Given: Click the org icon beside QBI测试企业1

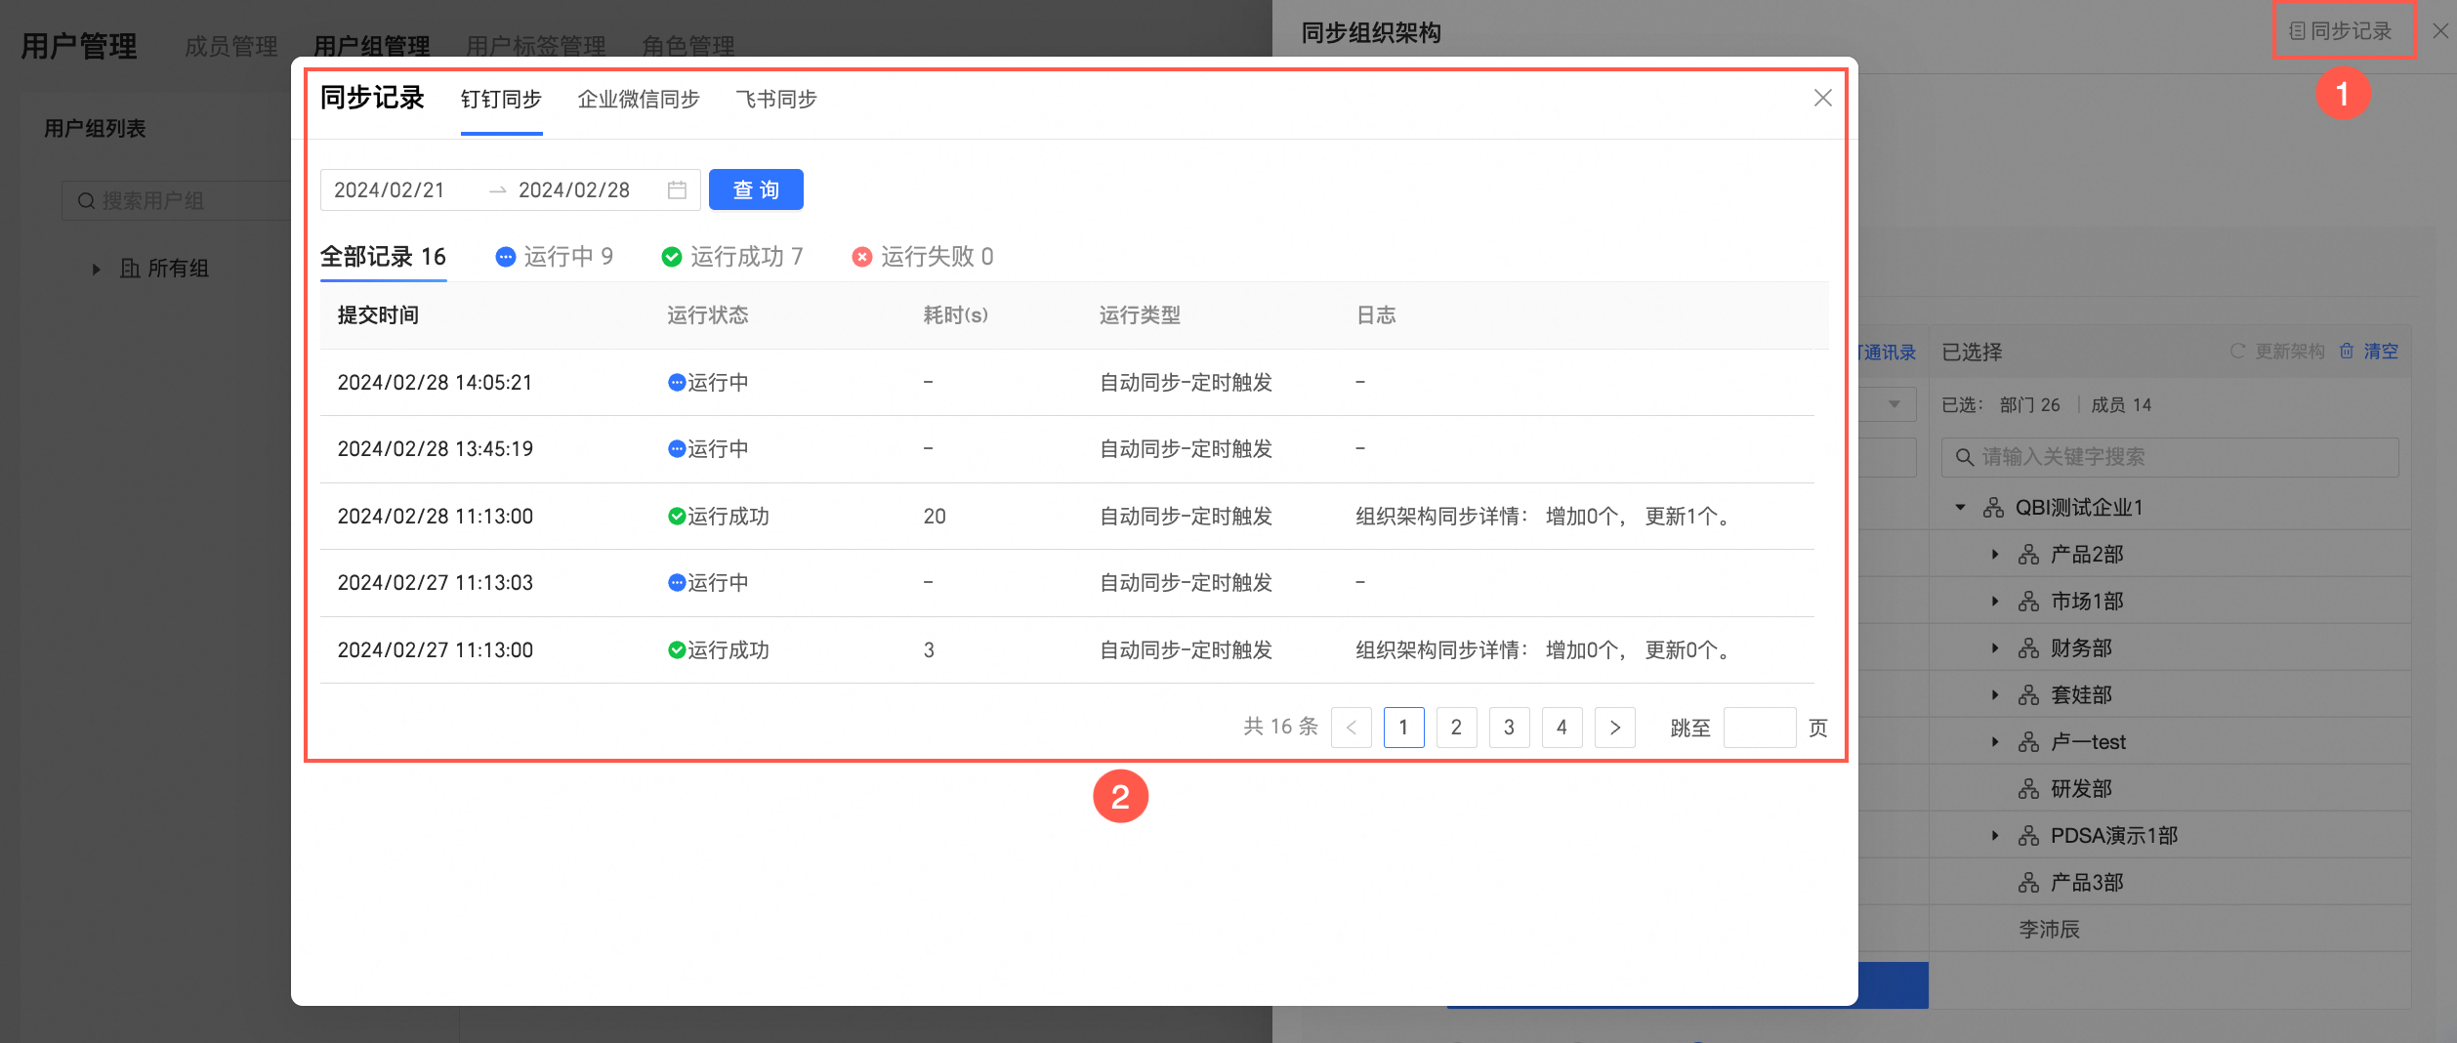Looking at the screenshot, I should (1994, 508).
